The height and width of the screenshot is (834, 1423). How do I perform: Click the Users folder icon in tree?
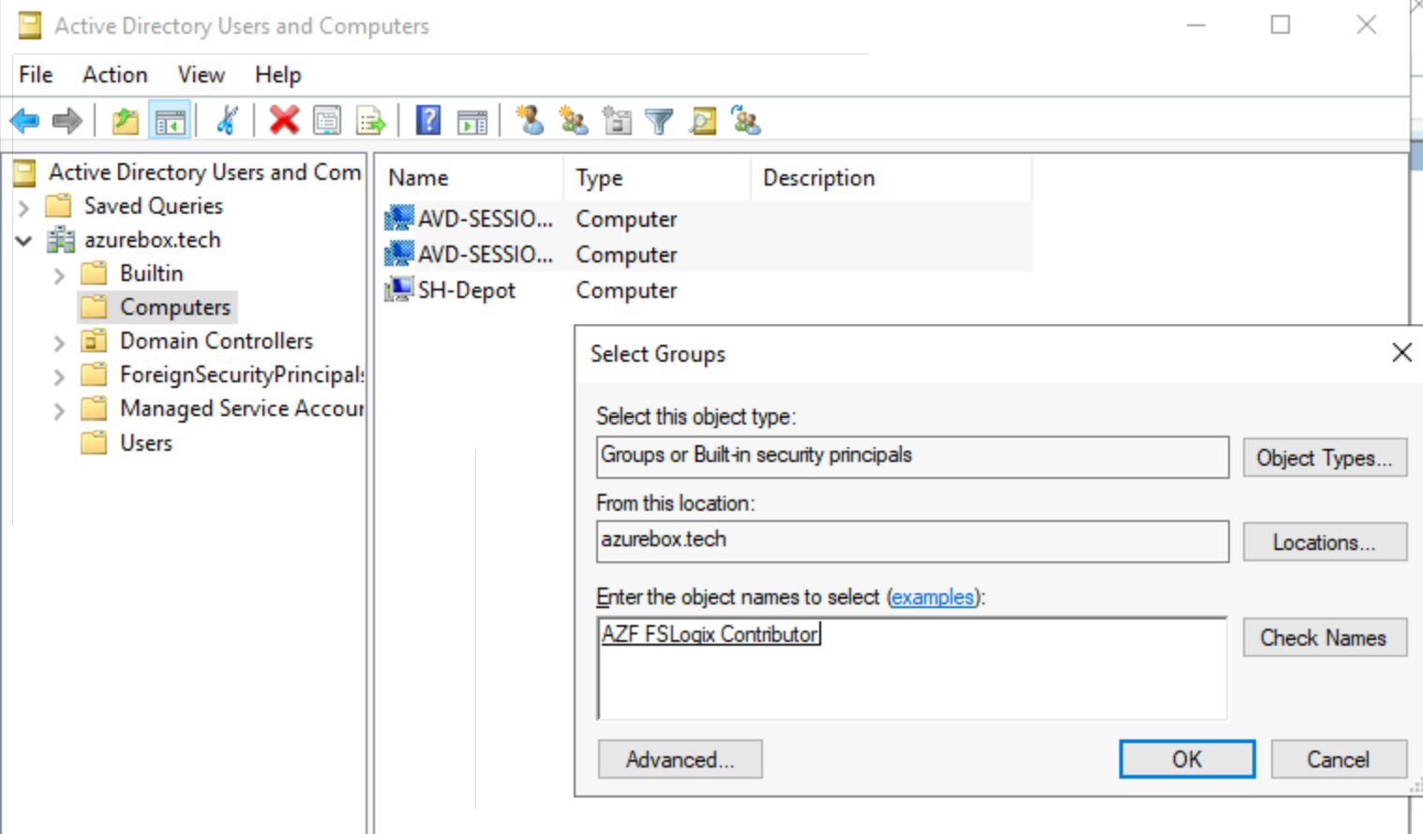94,442
